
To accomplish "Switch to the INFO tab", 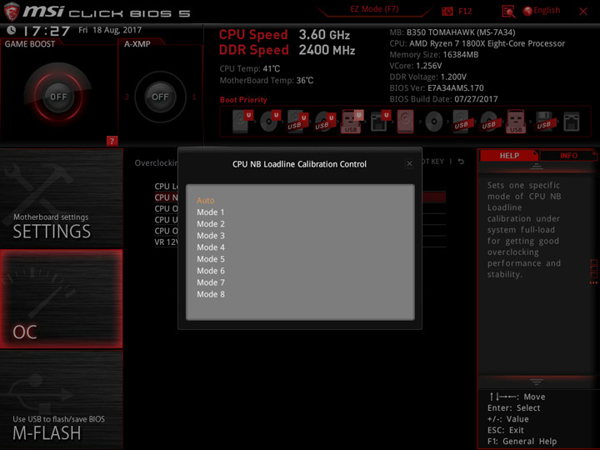I will (x=568, y=156).
